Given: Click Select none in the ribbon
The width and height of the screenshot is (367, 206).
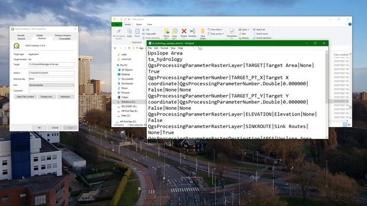Looking at the screenshot, I should (260, 34).
